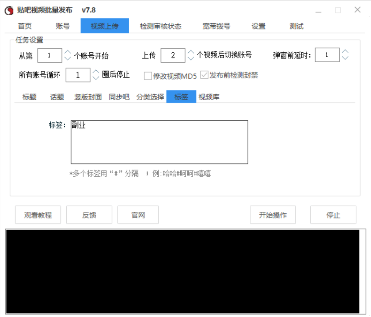Decrease the account loop count (循环) value

pos(96,78)
